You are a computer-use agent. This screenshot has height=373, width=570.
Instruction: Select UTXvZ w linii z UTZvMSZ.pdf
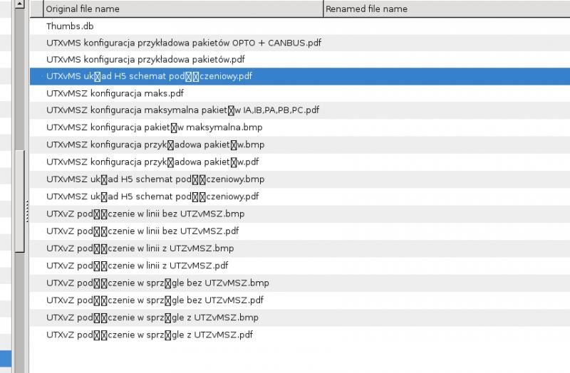click(x=137, y=266)
